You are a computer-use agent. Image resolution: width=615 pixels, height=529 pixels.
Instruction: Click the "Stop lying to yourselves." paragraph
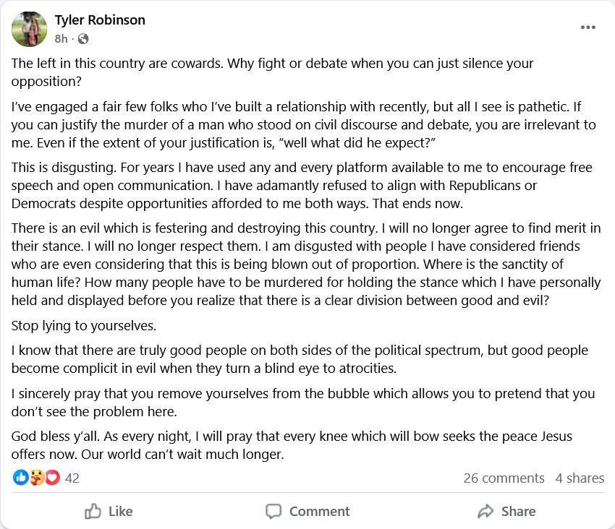84,326
